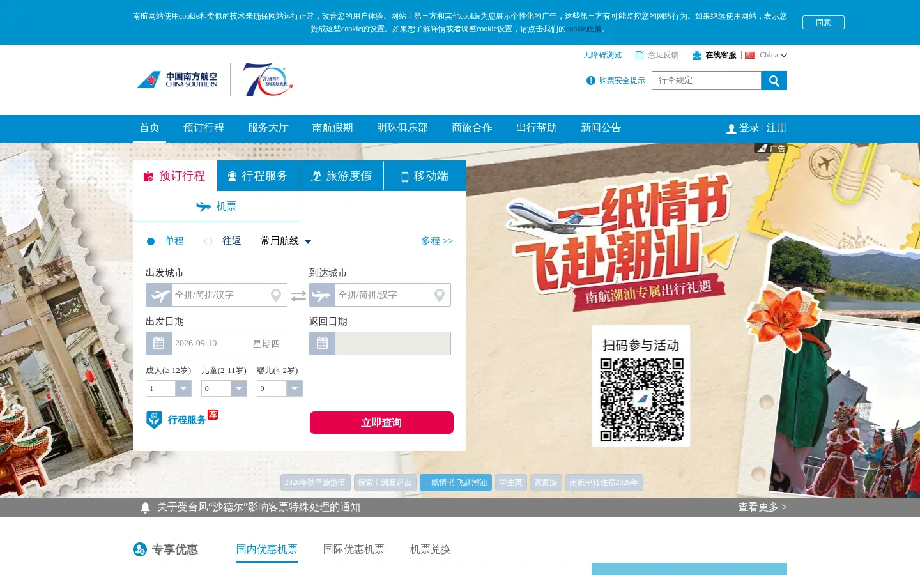The image size is (920, 575).
Task: Click the 查看更多 link
Action: (x=762, y=507)
